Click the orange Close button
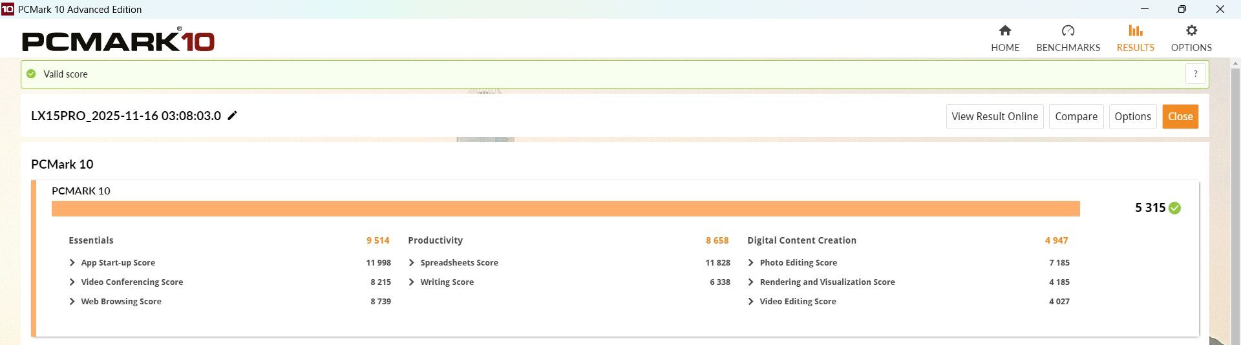 coord(1180,116)
